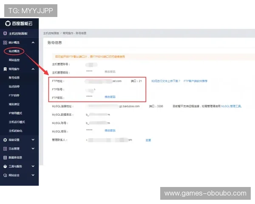The width and height of the screenshot is (255, 204).
Task: Open 如何进行文件上传下载？ help link
Action: pyautogui.click(x=166, y=81)
